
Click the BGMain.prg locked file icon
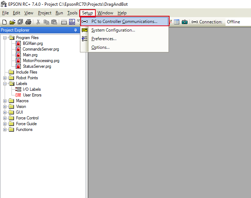(18, 43)
